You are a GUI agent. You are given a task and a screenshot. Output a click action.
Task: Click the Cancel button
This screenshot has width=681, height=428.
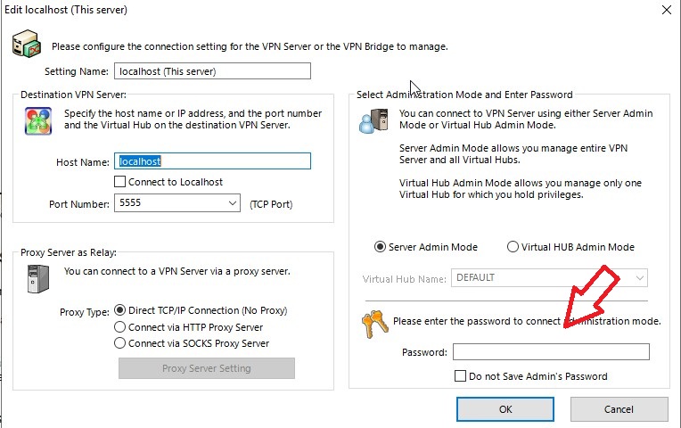619,409
